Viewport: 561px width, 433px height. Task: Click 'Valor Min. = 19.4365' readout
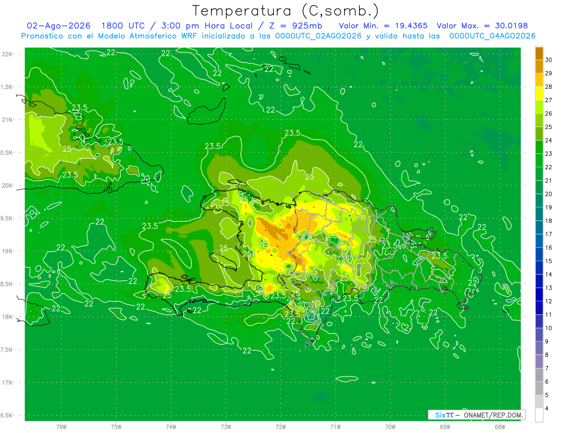[x=383, y=26]
